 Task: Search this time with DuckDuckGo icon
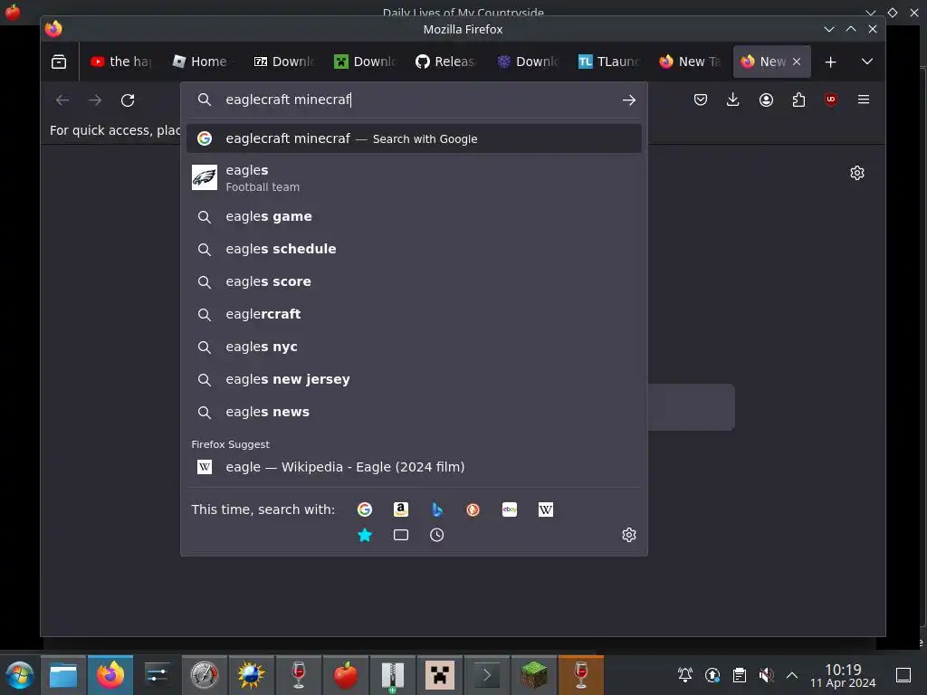pos(473,509)
